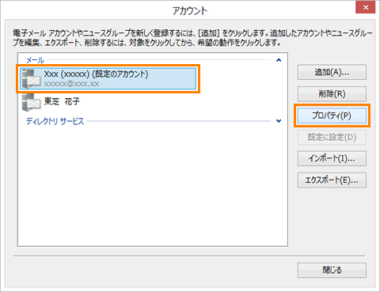The image size is (380, 292).
Task: Expand the ディレクトリ サービス section chevron
Action: coord(279,121)
